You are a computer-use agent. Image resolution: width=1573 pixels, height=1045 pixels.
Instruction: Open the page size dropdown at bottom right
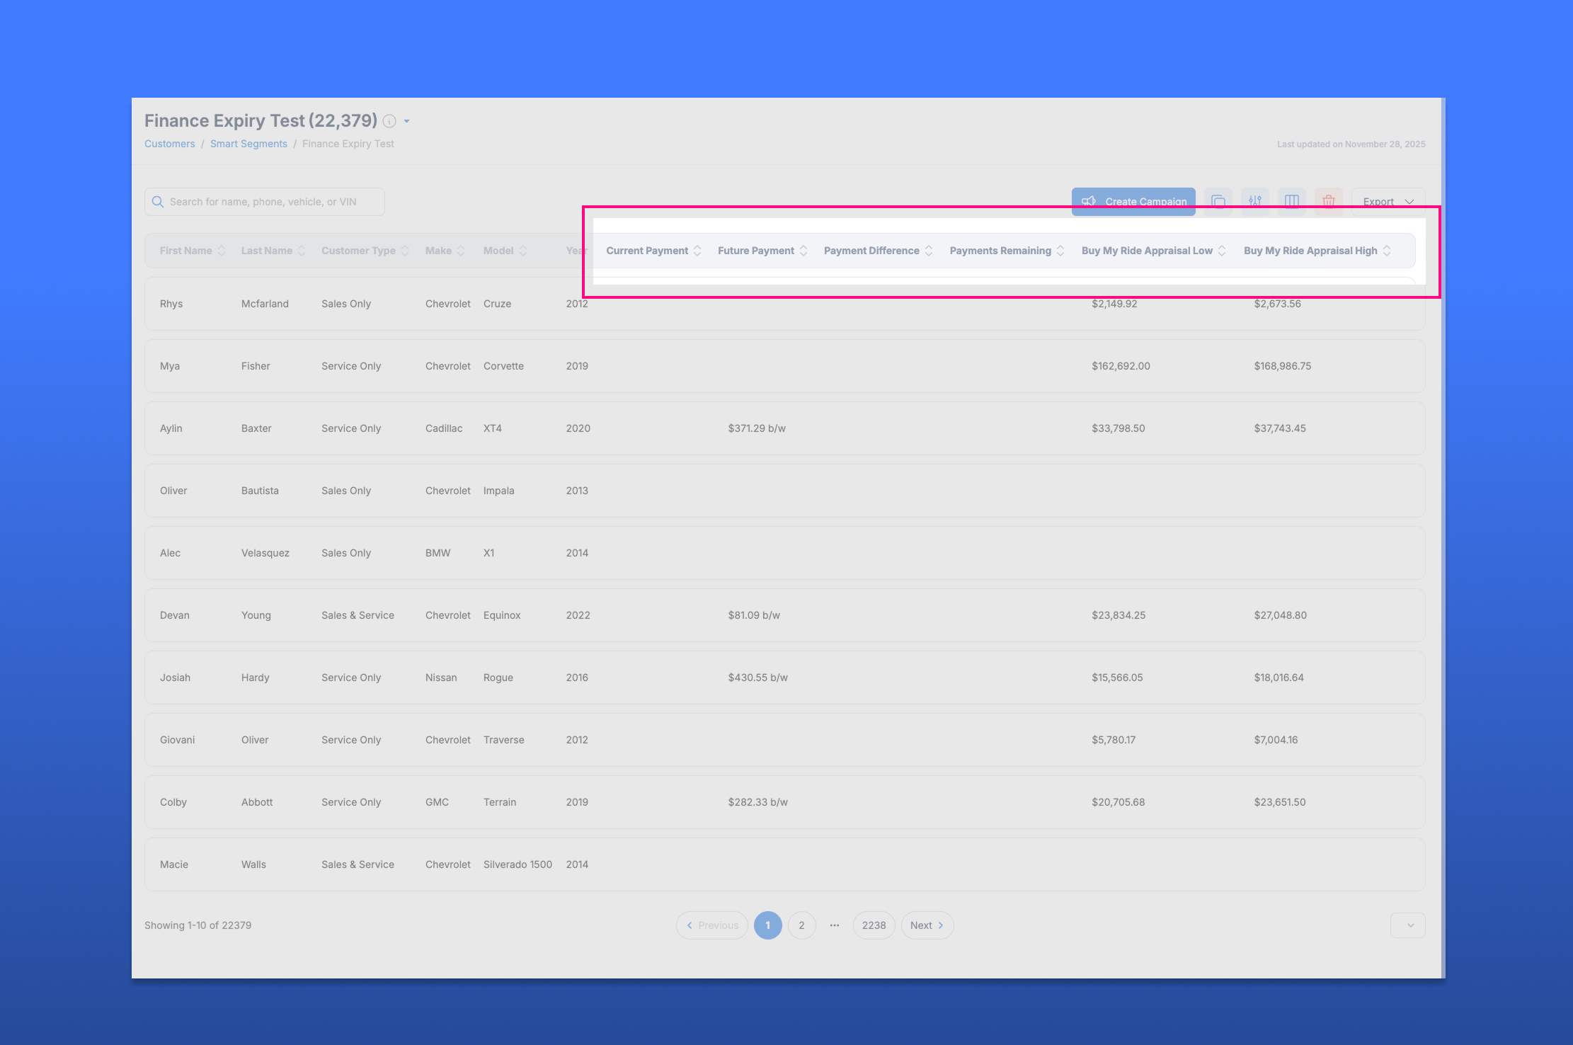point(1407,925)
